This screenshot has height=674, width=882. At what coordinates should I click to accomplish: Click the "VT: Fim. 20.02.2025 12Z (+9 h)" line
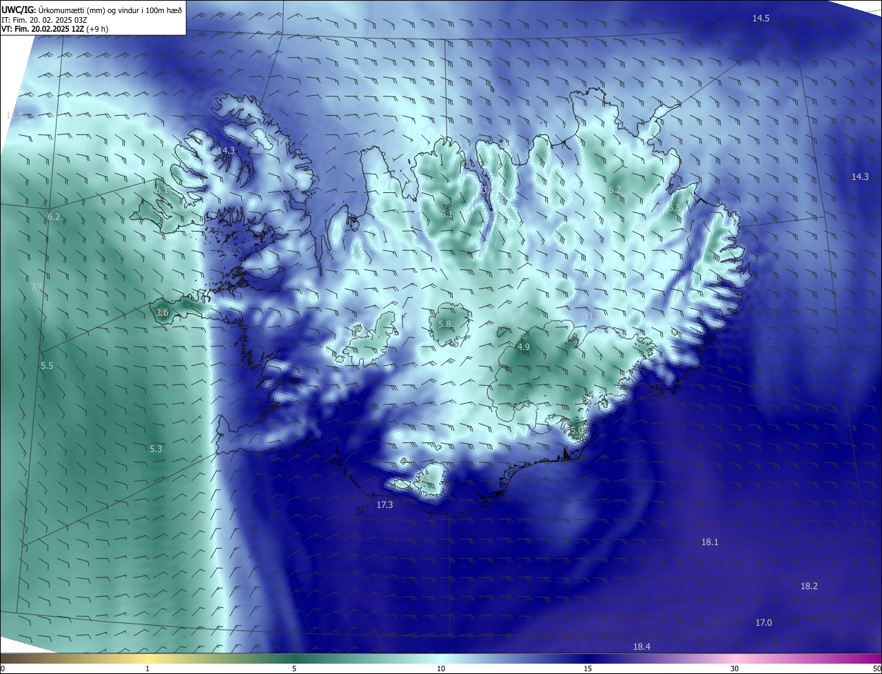click(x=54, y=29)
